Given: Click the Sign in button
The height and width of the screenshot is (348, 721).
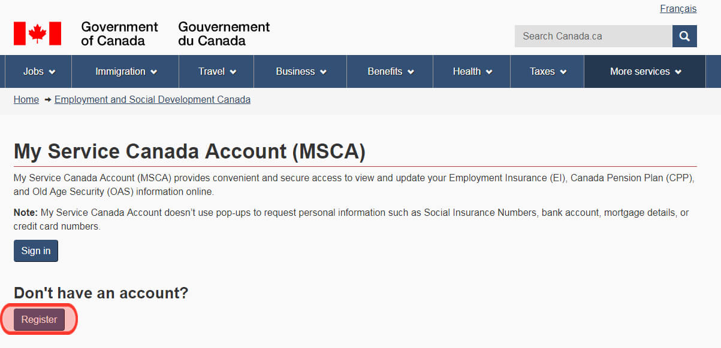Looking at the screenshot, I should [35, 251].
